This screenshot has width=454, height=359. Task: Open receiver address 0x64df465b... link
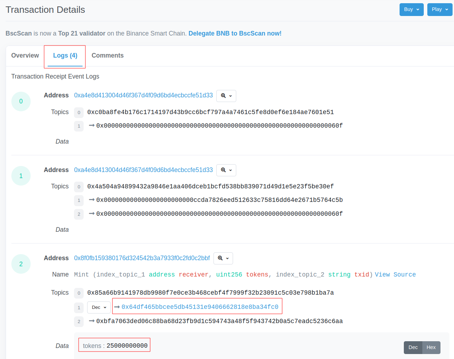point(200,307)
